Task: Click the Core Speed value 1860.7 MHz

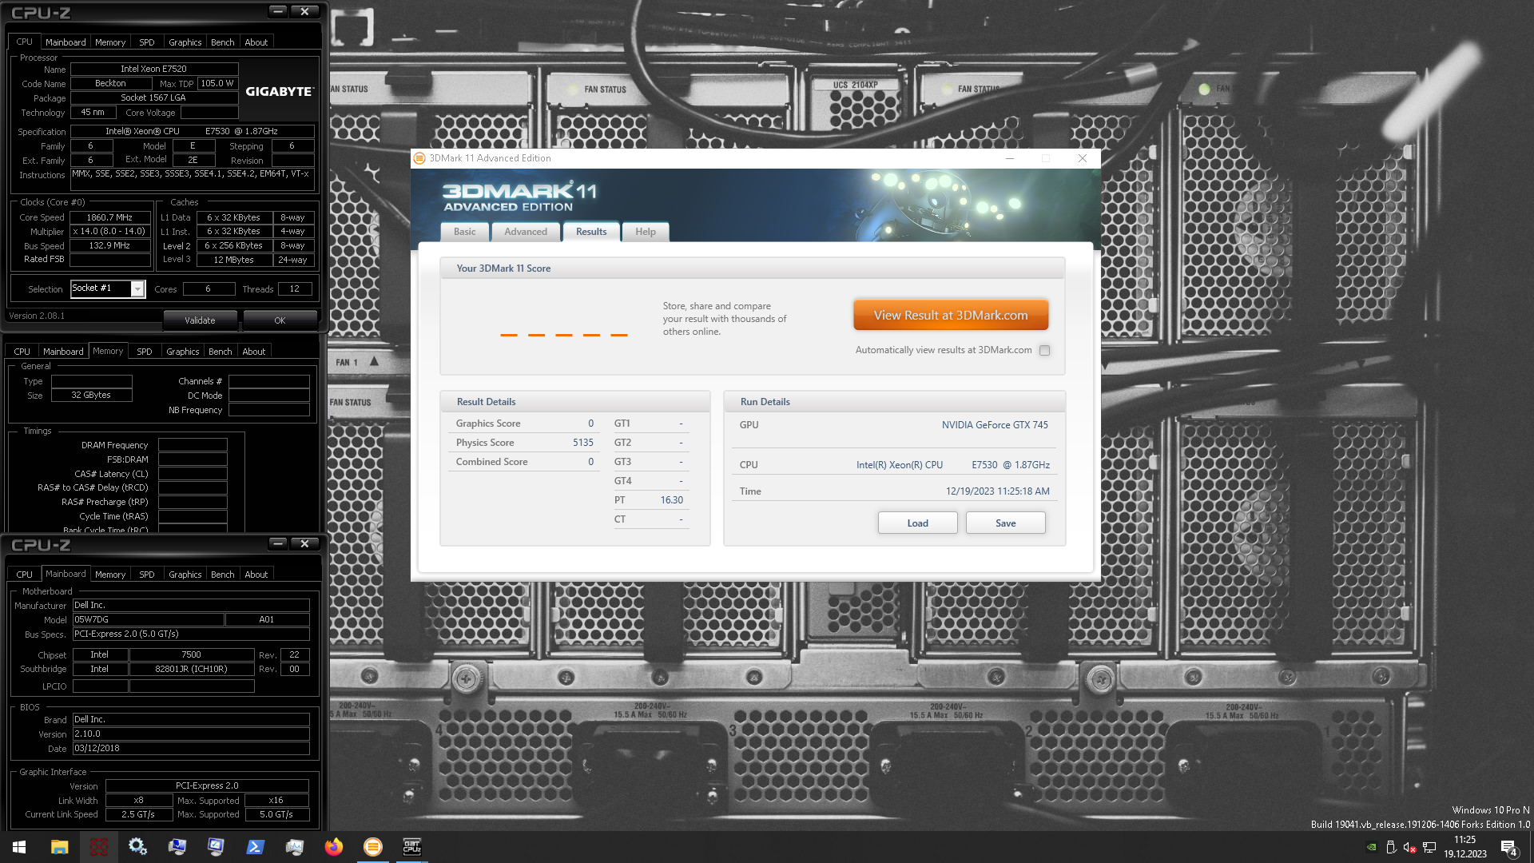Action: [110, 217]
